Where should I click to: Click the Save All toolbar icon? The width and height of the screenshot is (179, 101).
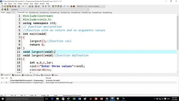[x=10, y=6]
